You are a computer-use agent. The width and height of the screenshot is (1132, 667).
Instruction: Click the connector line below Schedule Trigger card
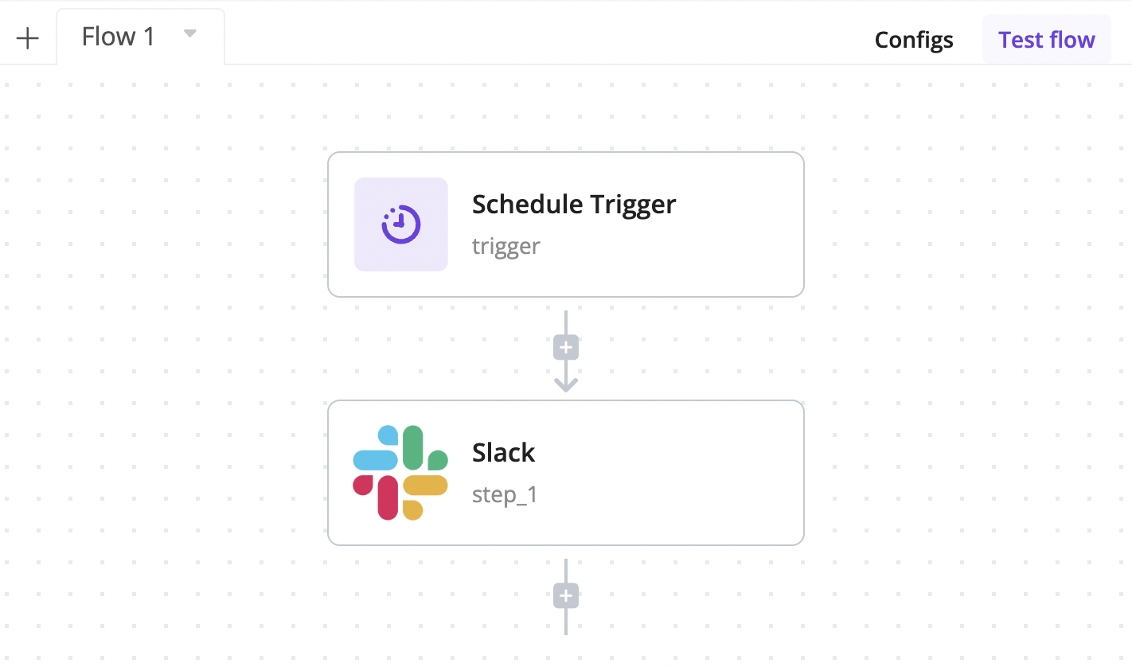(x=566, y=322)
